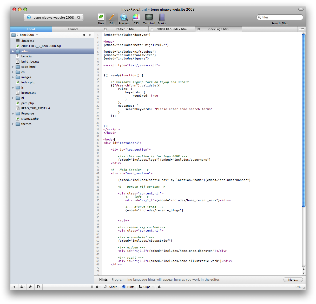Screen dimensions: 316x304
Task: Add new file with sidebar plus button
Action: (x=14, y=287)
